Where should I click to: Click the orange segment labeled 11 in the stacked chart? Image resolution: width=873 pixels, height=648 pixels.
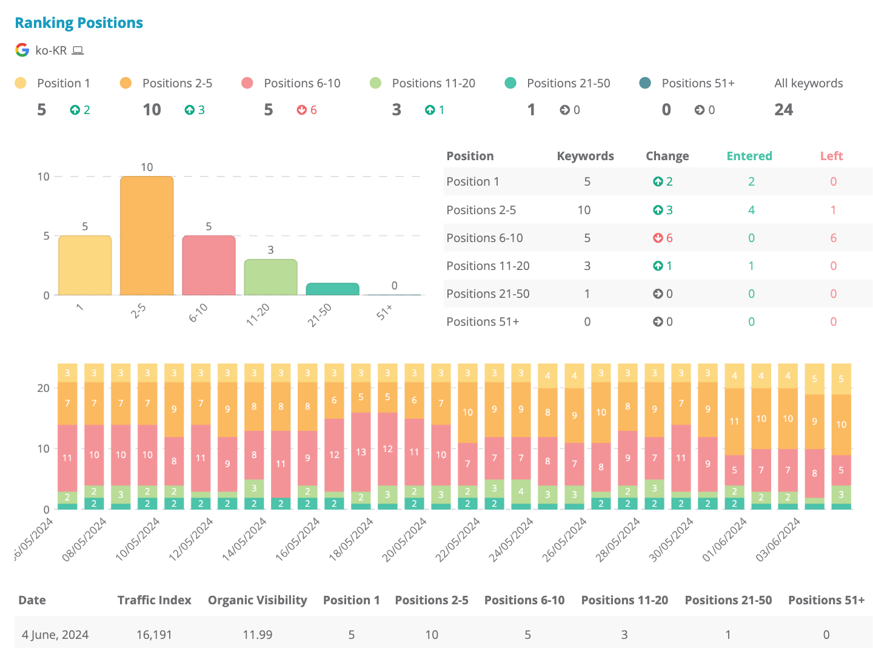tap(734, 422)
